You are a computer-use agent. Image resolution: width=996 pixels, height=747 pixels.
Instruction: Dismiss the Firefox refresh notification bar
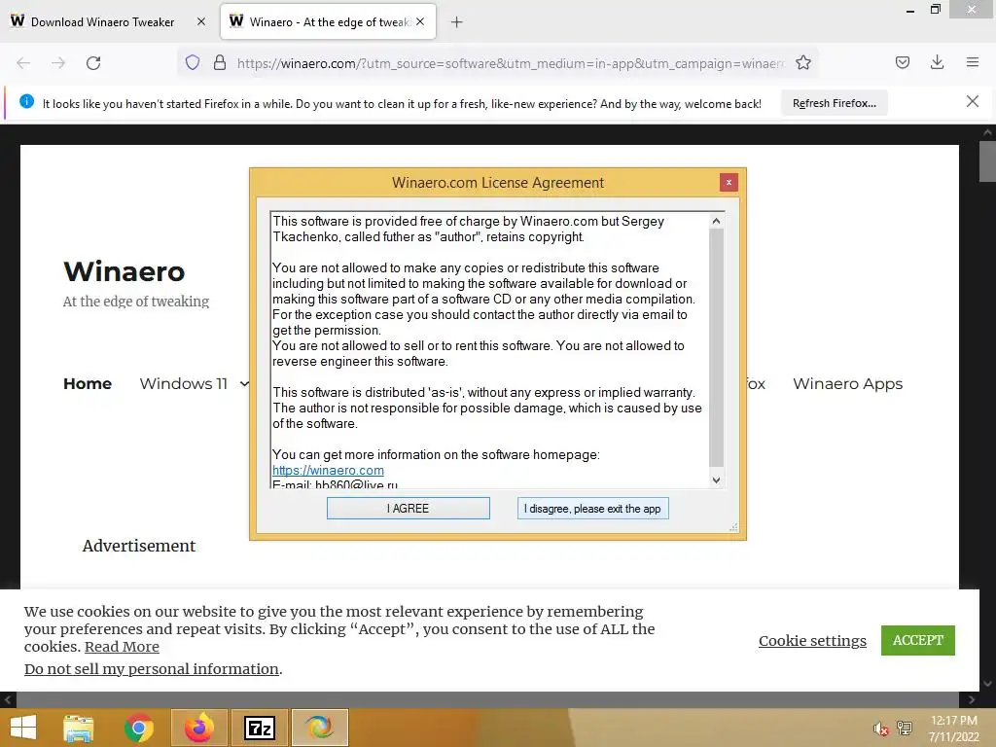pyautogui.click(x=973, y=101)
